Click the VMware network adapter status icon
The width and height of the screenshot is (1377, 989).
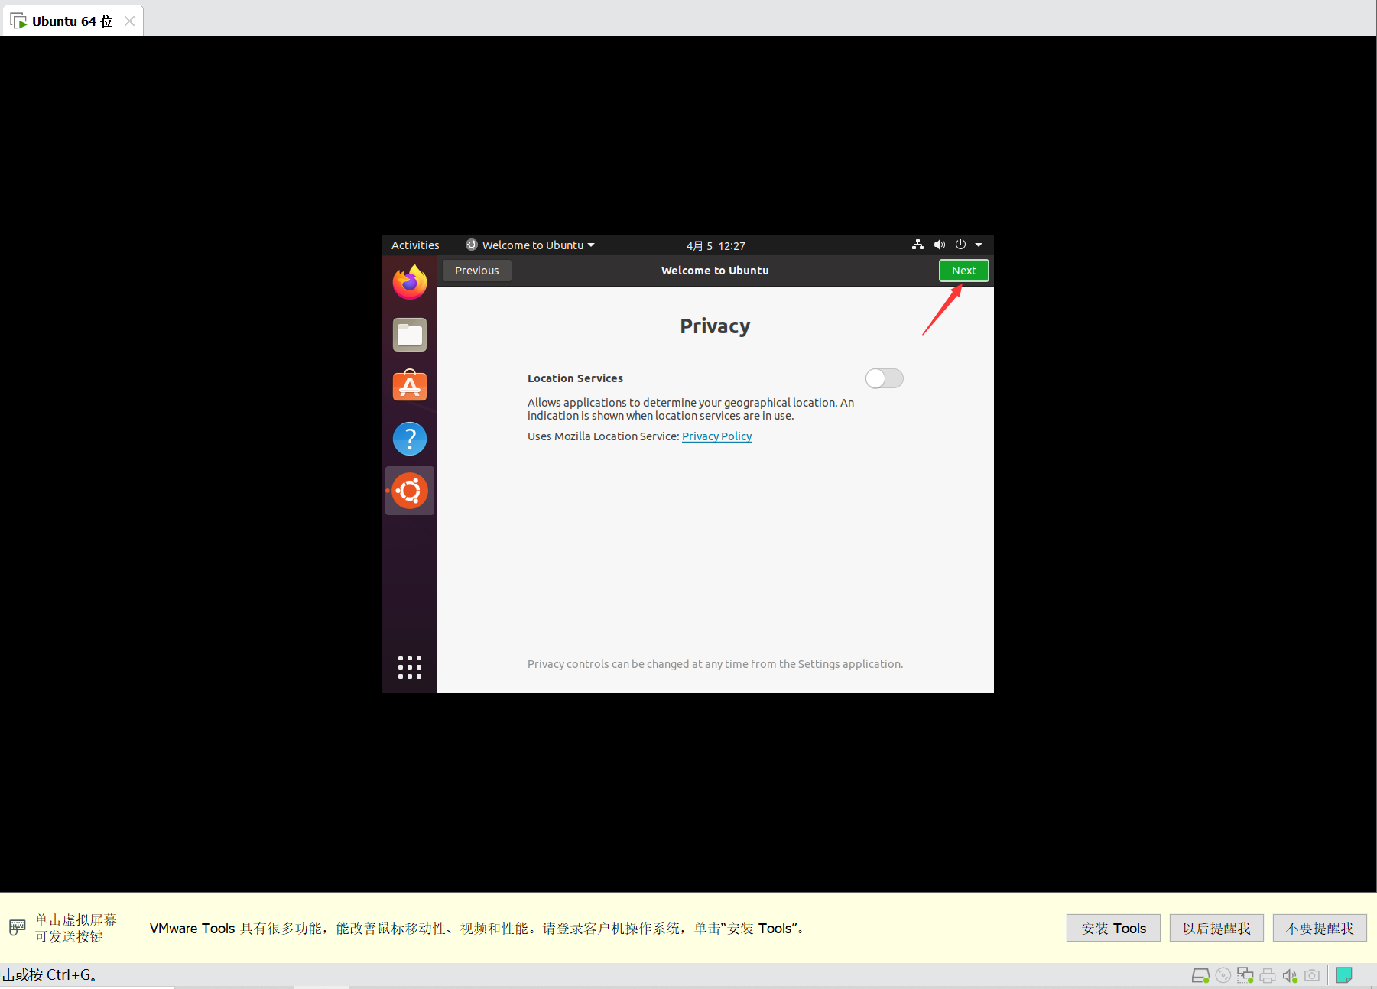(1245, 976)
